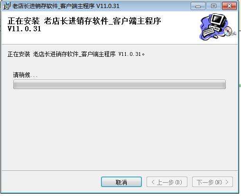Cancel the installation with 取消
241x196 pixels.
pos(121,182)
